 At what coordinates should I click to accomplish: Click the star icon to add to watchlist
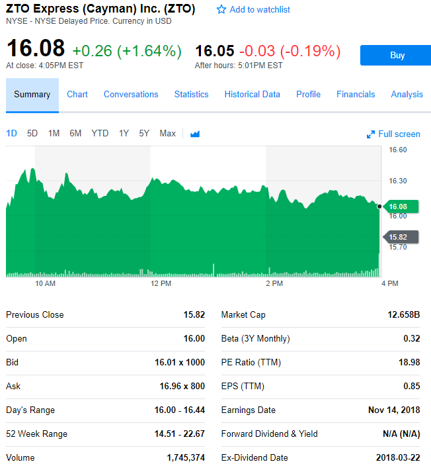click(x=221, y=9)
